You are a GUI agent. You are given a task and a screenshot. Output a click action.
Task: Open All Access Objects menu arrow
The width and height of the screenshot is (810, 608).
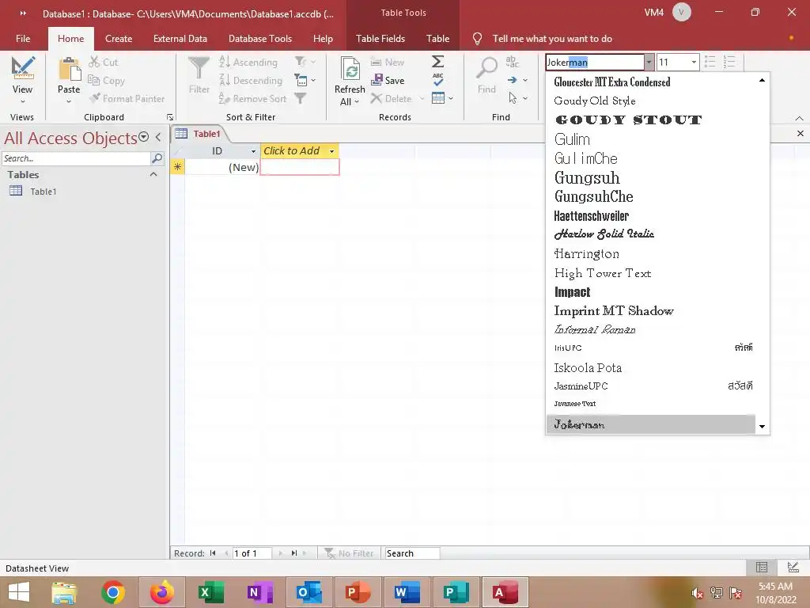144,137
